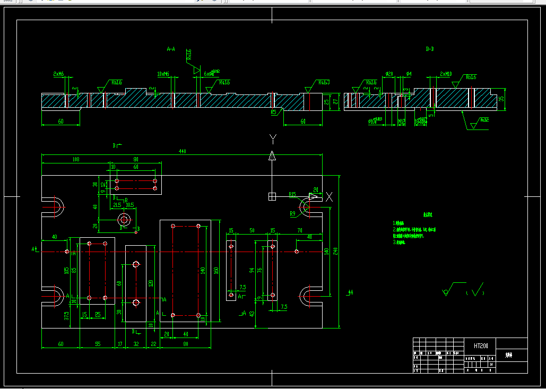Select the 120 vertical dimension
The height and width of the screenshot is (389, 546).
click(x=151, y=283)
